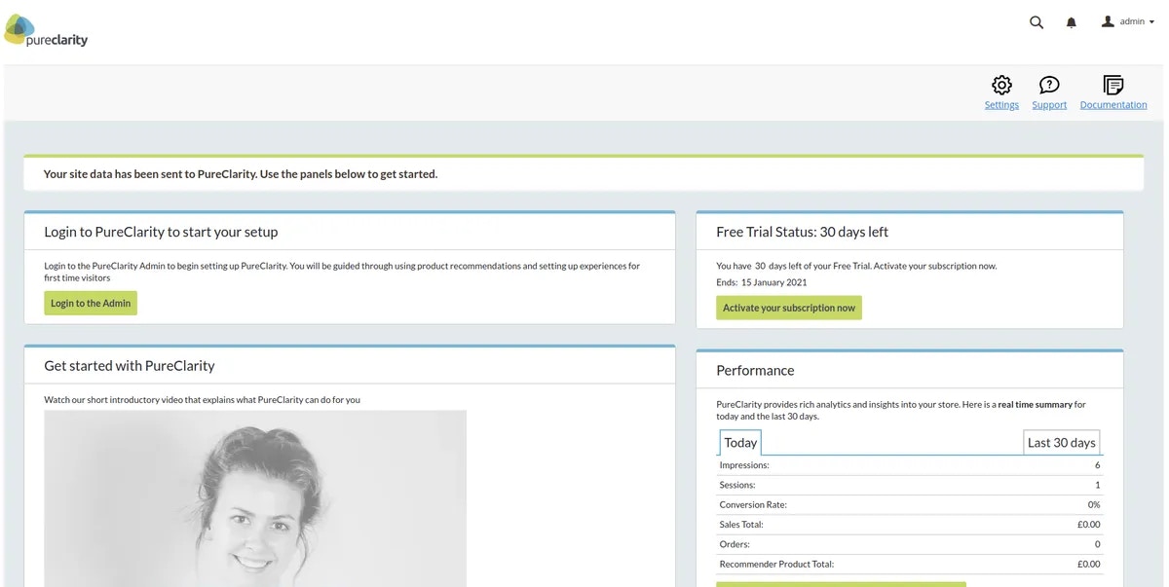Image resolution: width=1169 pixels, height=587 pixels.
Task: Switch to the Today tab
Action: click(x=740, y=442)
